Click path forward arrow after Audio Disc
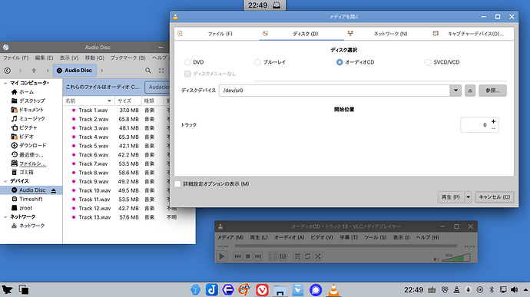 101,71
